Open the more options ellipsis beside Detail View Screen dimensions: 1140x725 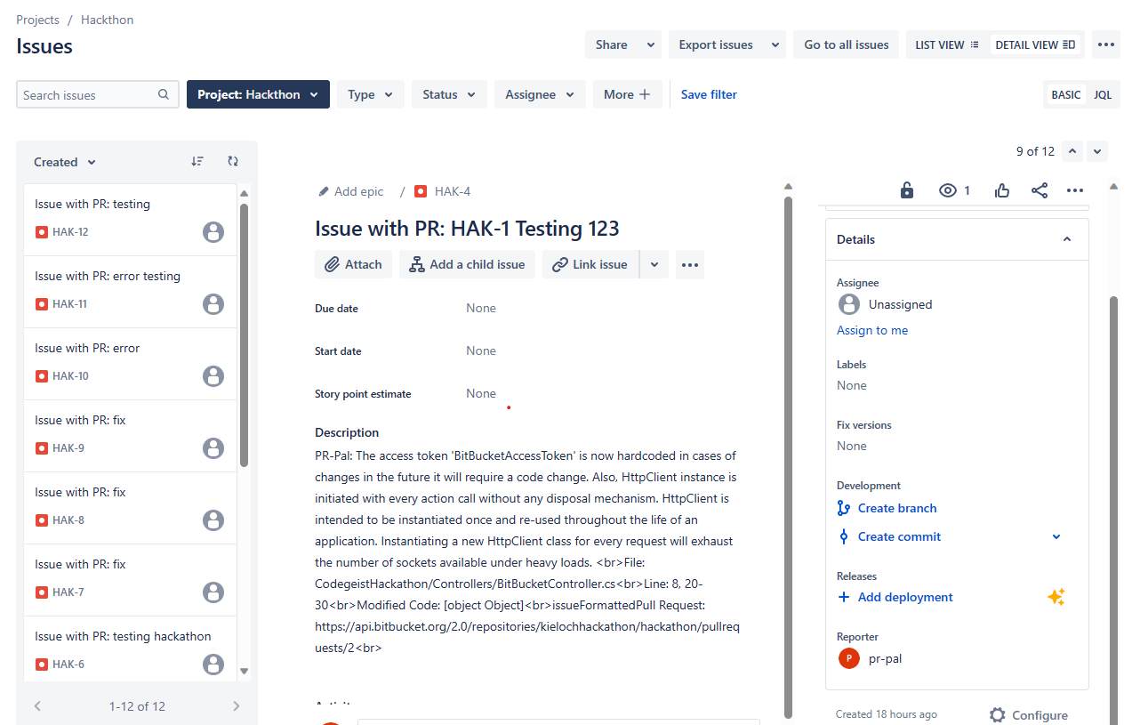(1105, 44)
